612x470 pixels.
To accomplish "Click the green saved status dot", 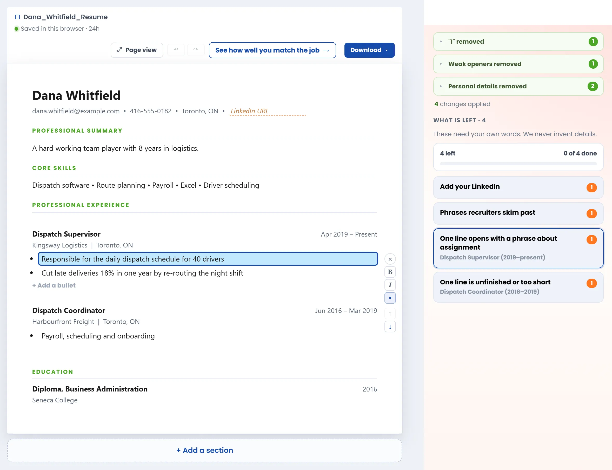I will tap(17, 29).
